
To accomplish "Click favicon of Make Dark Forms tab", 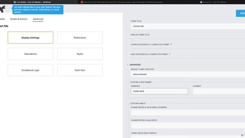I will click(x=82, y=2).
